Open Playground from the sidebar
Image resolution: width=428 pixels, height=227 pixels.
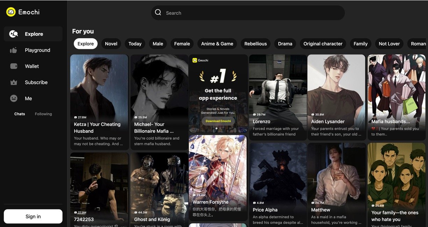click(x=33, y=50)
